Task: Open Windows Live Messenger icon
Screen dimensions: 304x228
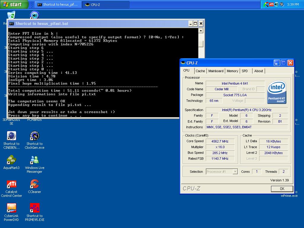Action: tap(34, 160)
